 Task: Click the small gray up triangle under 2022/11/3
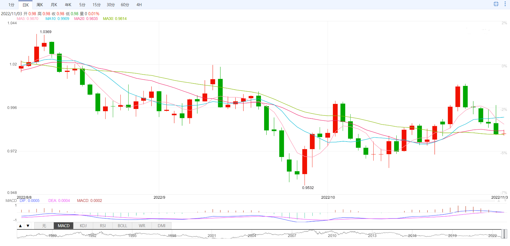point(499,201)
